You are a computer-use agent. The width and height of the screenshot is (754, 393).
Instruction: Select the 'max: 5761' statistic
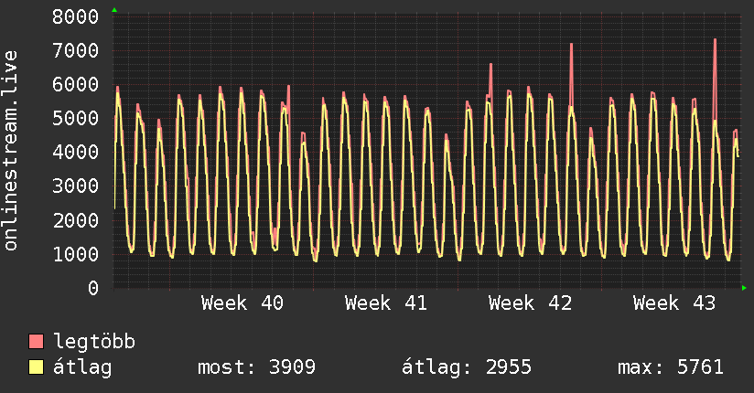click(671, 367)
